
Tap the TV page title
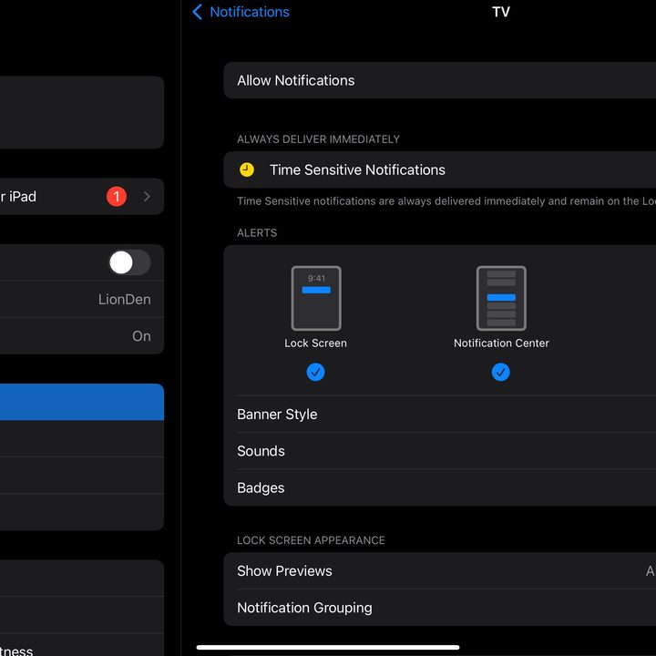point(501,12)
